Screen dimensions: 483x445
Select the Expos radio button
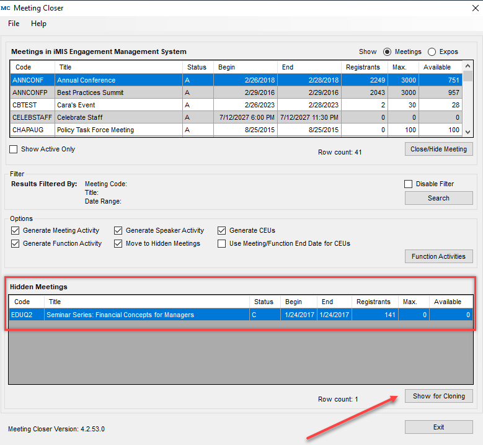click(x=432, y=52)
